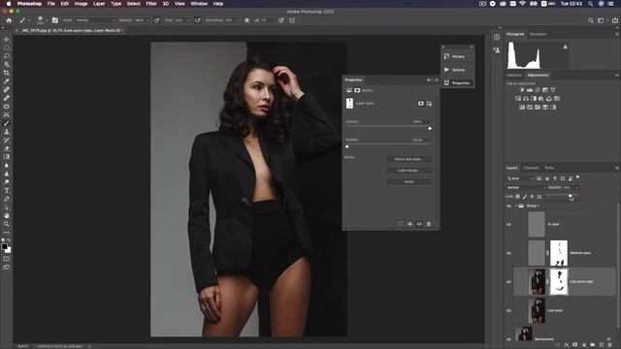Click the Properties button in collapsed panel

coord(458,82)
